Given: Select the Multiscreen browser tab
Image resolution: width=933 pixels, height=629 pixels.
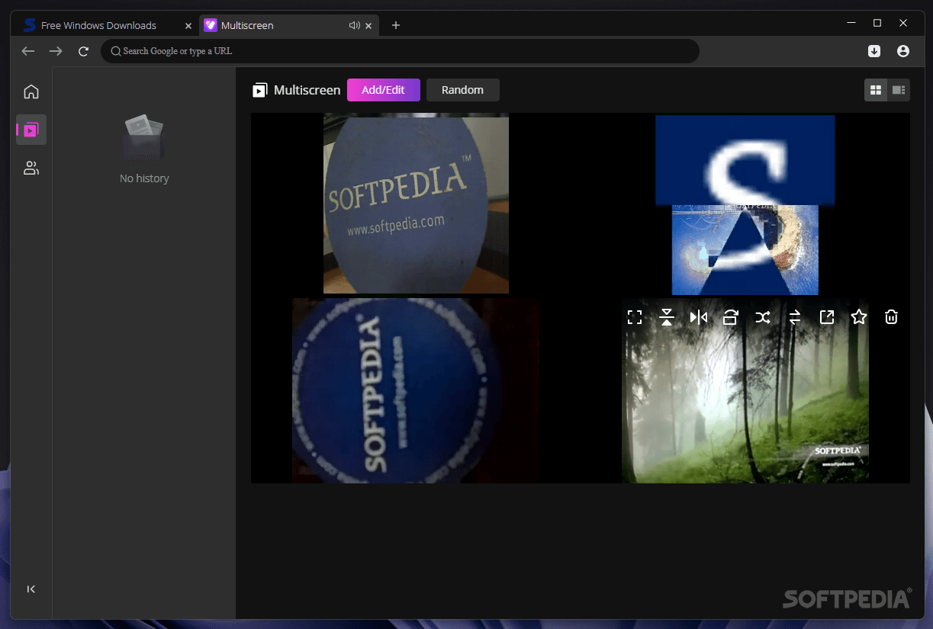Looking at the screenshot, I should tap(288, 25).
